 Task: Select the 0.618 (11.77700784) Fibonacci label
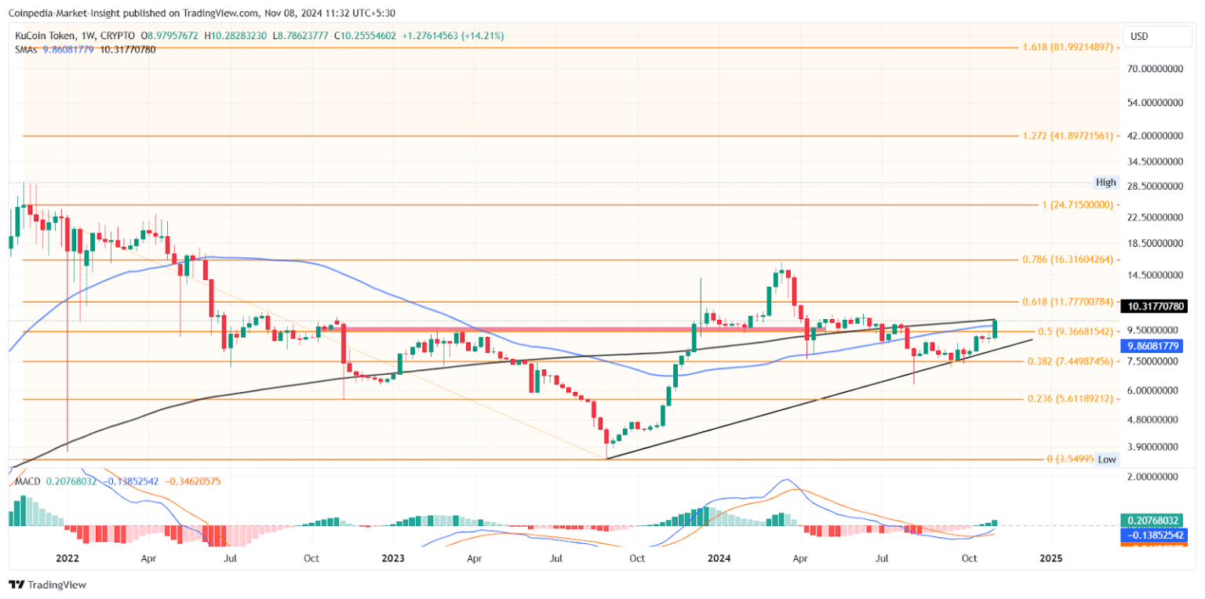click(x=1068, y=301)
